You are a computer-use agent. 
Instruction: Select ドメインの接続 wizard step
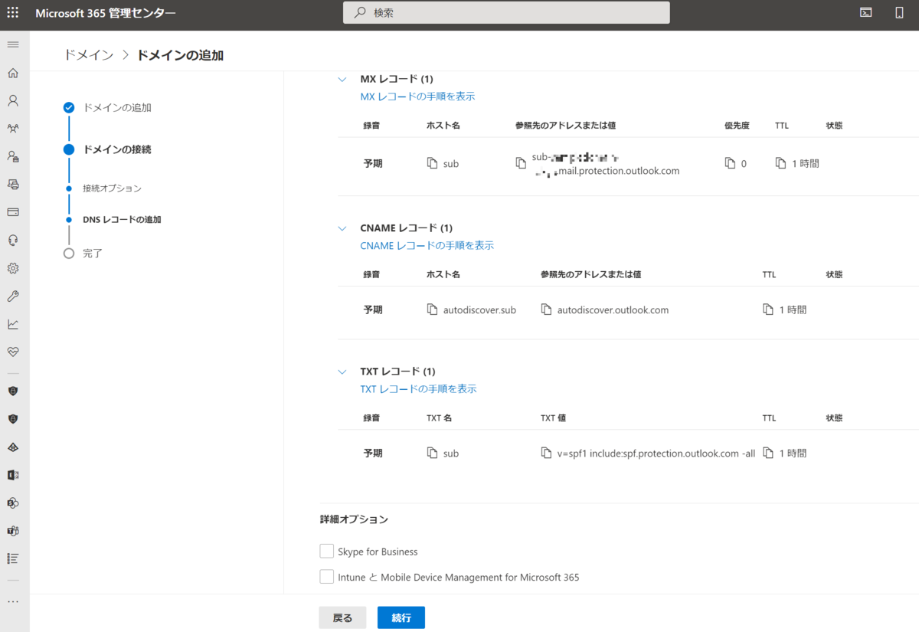tap(117, 149)
